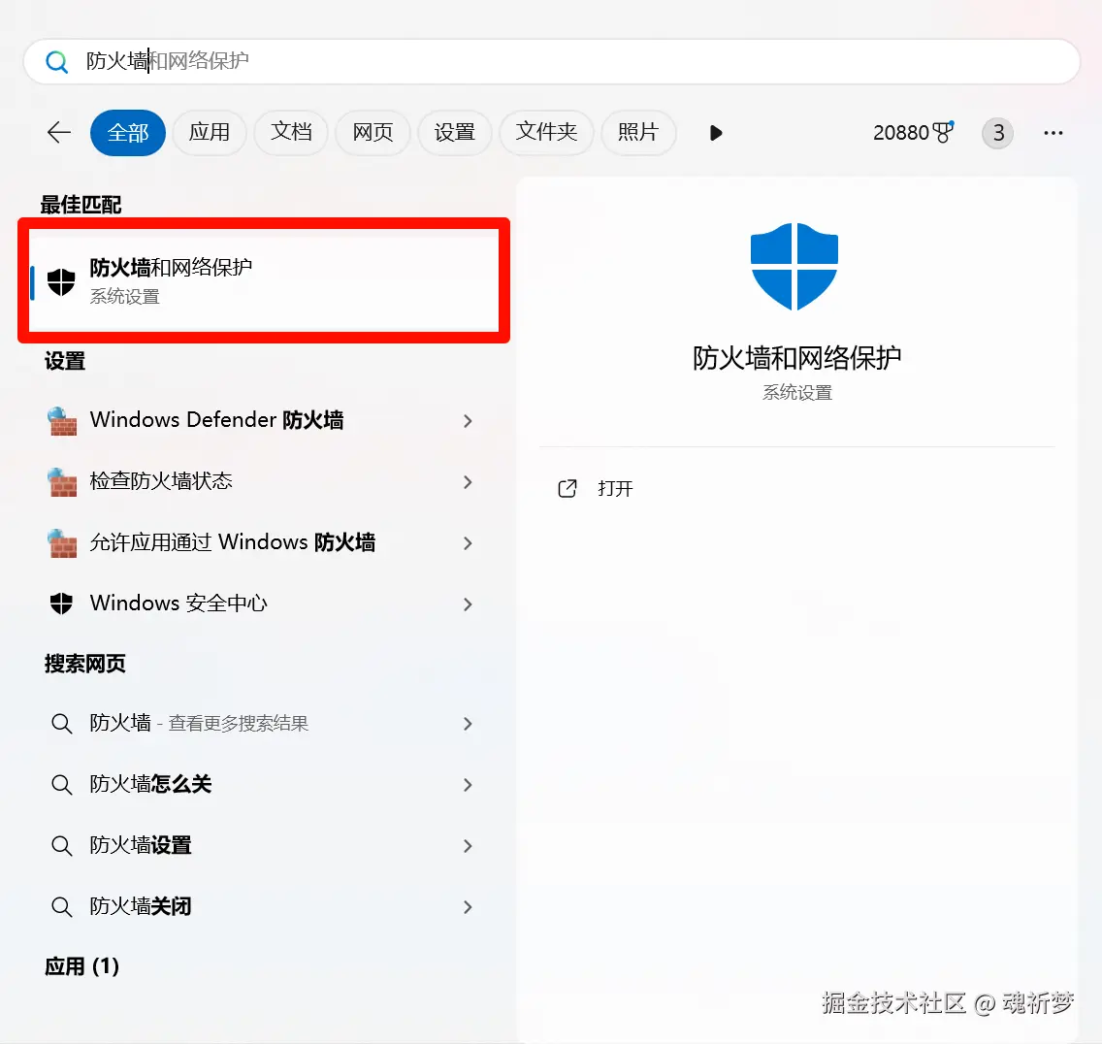
Task: Open 允许应用通过 Windows 防火墙
Action: [264, 542]
